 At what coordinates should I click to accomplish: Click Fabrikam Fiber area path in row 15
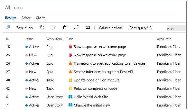[169, 47]
